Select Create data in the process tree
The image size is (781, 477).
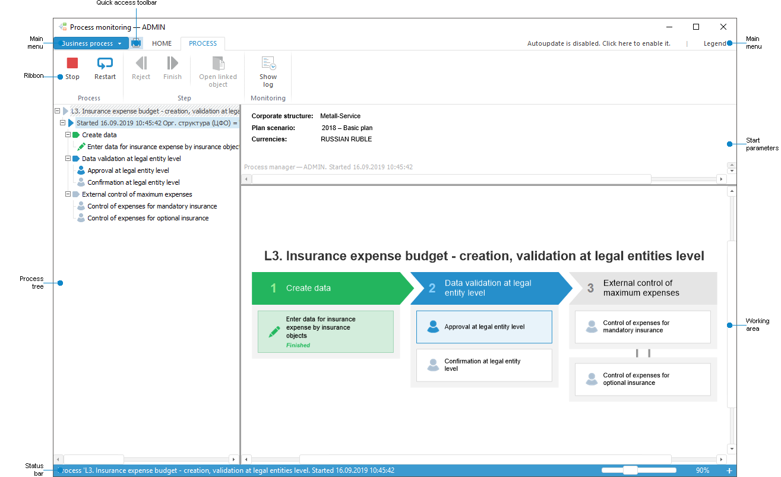click(99, 135)
